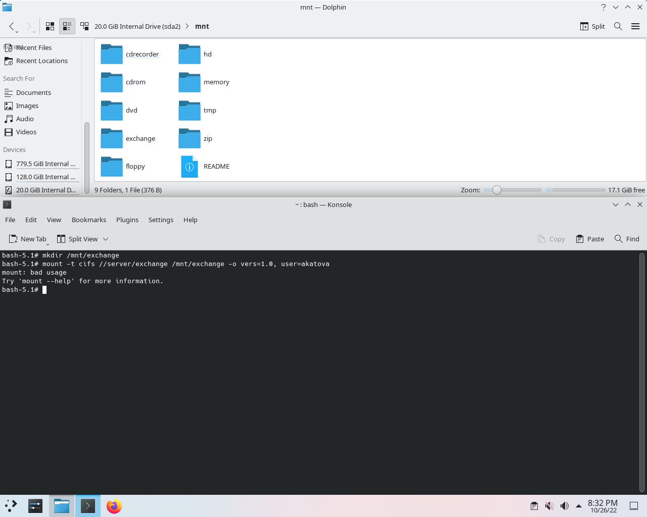Open the Konsole Settings menu
Viewport: 647px width, 517px height.
tap(161, 220)
